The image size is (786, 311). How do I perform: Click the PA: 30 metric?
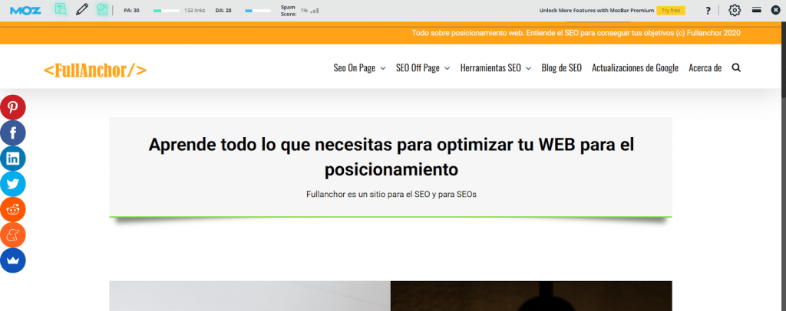click(x=131, y=10)
